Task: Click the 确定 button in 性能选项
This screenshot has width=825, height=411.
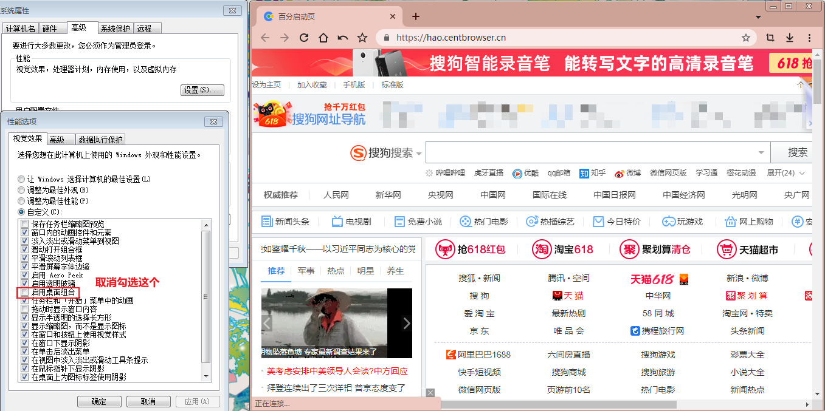Action: pyautogui.click(x=99, y=401)
